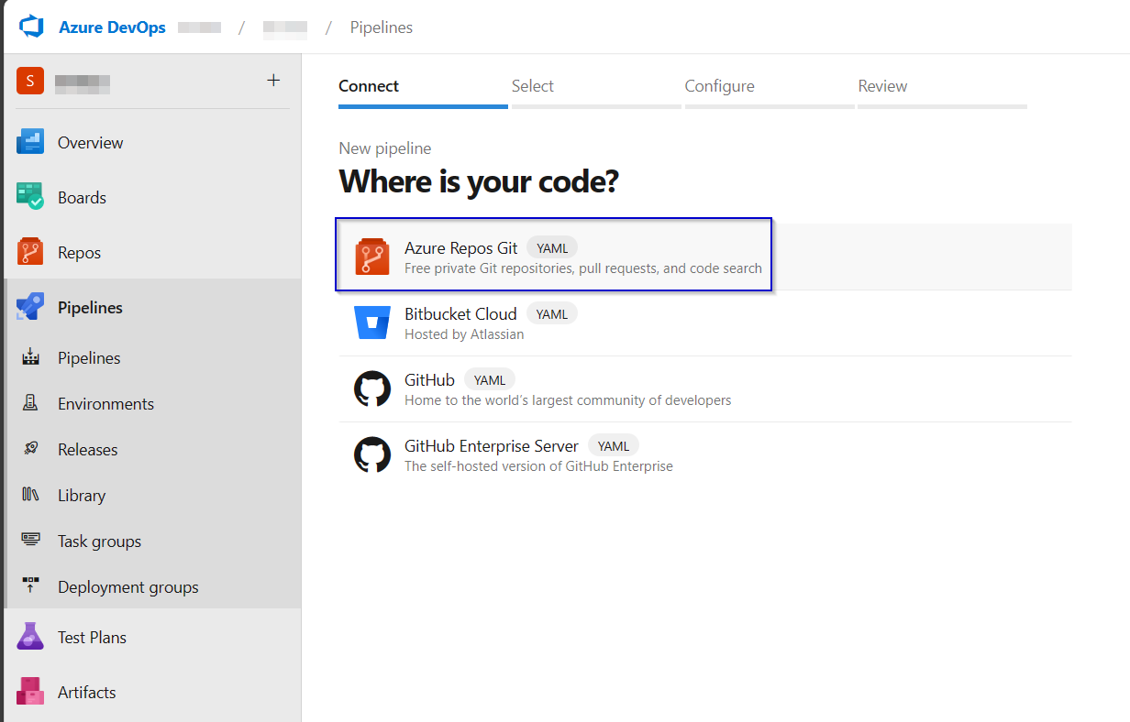This screenshot has width=1130, height=722.
Task: Click the YAML badge next to Azure Repos Git
Action: [x=552, y=248]
